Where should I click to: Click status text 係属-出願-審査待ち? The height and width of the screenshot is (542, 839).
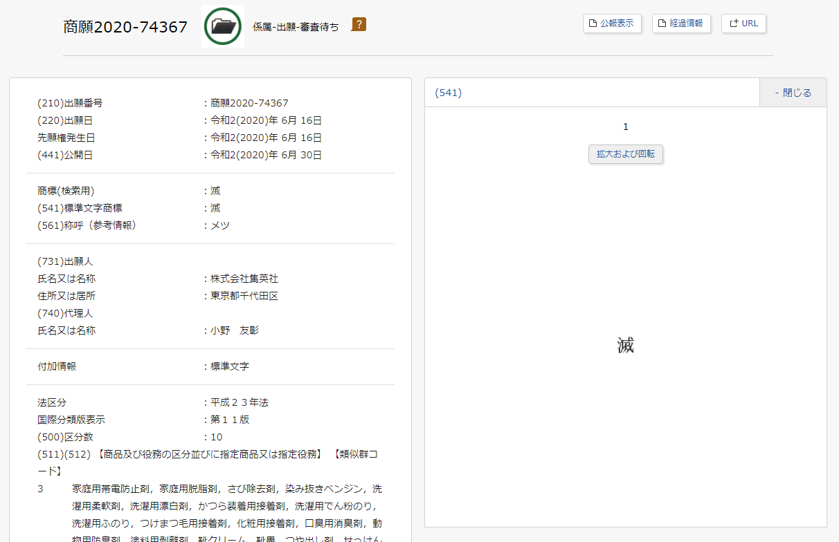click(296, 27)
